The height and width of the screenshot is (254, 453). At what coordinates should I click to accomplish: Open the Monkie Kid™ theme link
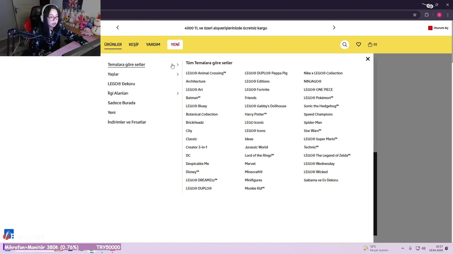point(255,188)
